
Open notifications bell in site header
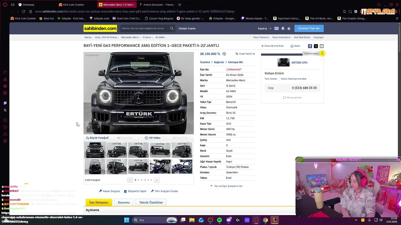[283, 28]
